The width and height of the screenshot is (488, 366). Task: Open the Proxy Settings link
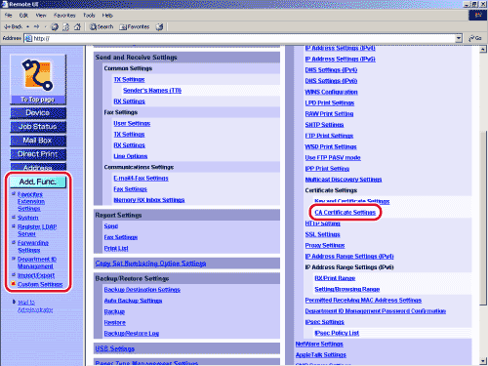tap(325, 245)
